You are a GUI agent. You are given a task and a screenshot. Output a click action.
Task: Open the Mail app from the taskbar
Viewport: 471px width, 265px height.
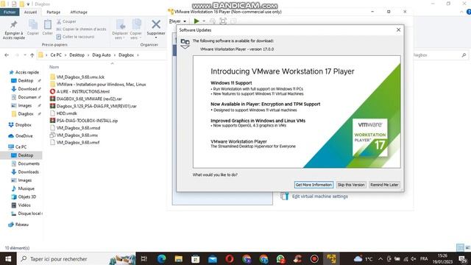(x=213, y=258)
